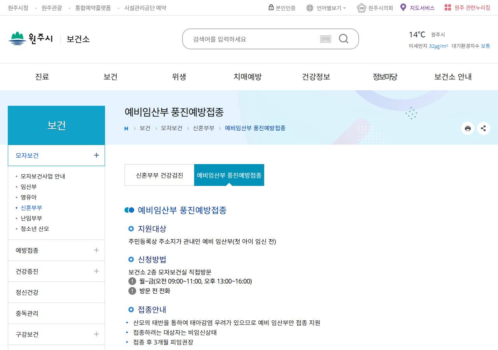Click the 원주 관련누리집 grid icon
The width and height of the screenshot is (498, 350).
pyautogui.click(x=448, y=7)
